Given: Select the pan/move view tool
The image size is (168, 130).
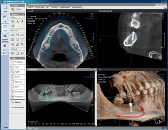Looking at the screenshot, I should (x=12, y=21).
